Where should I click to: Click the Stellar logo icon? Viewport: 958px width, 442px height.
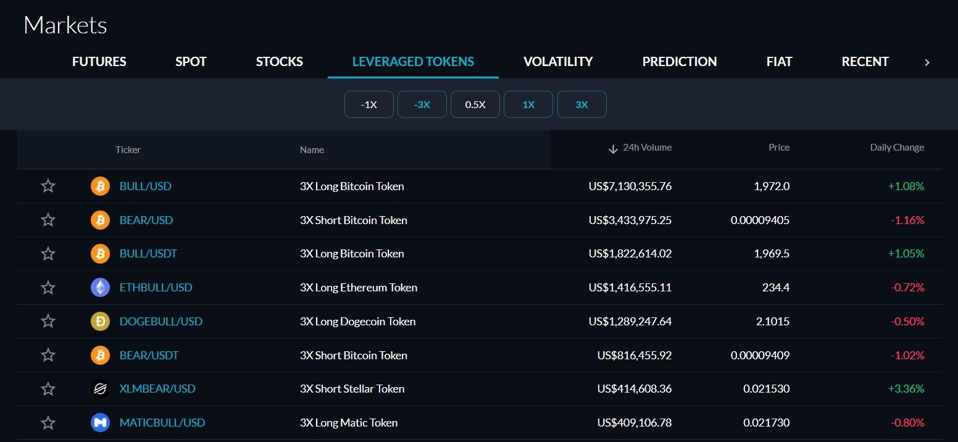[100, 389]
